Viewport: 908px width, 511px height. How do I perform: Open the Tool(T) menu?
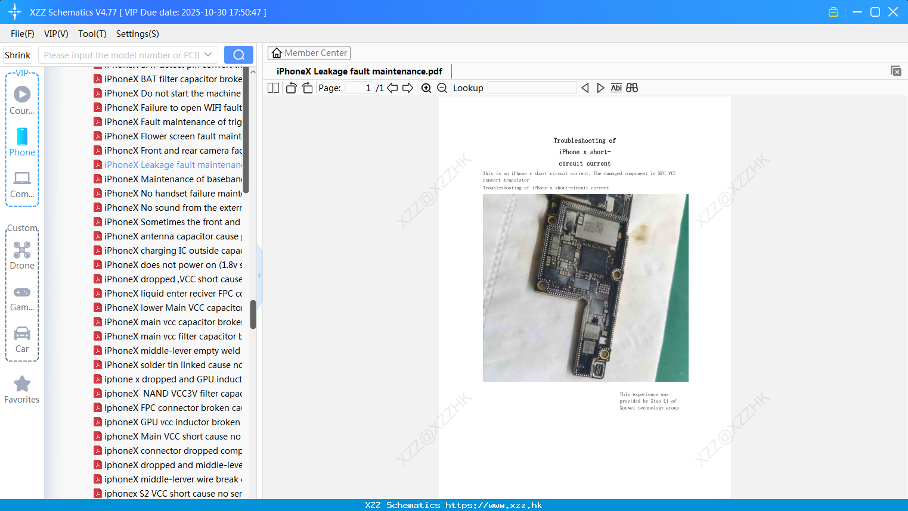92,34
